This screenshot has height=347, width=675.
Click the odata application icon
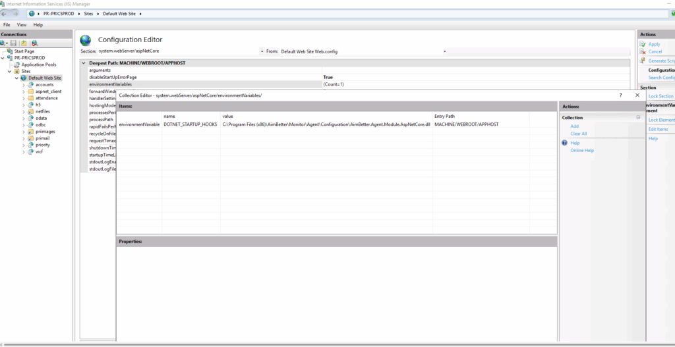pyautogui.click(x=30, y=118)
